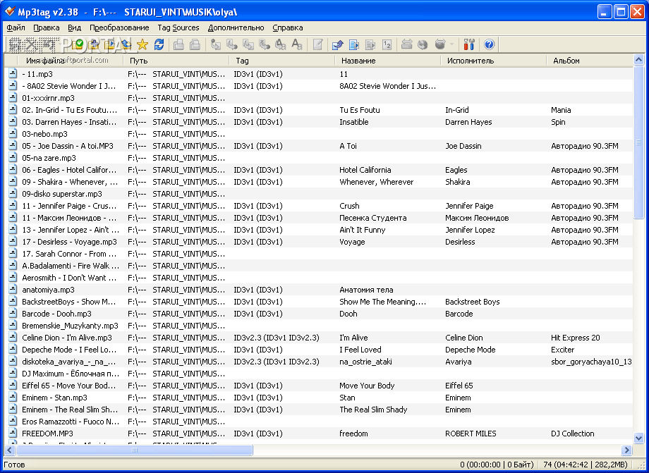This screenshot has width=649, height=473.
Task: Click the Filename - Filename converter icon
Action: 248,44
